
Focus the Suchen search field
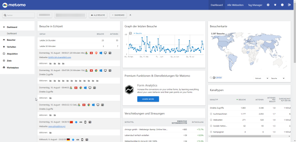click(18, 15)
